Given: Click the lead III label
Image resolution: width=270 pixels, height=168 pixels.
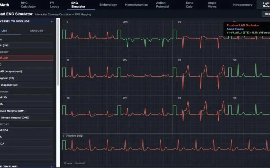Looking at the screenshot, I should click(x=68, y=98).
